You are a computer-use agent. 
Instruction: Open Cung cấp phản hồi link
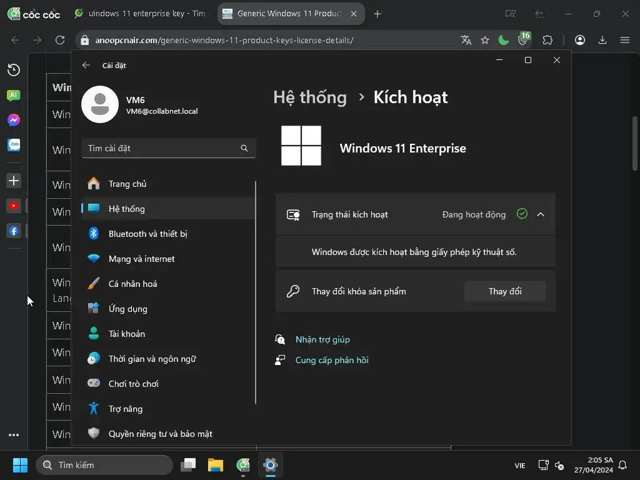(332, 361)
